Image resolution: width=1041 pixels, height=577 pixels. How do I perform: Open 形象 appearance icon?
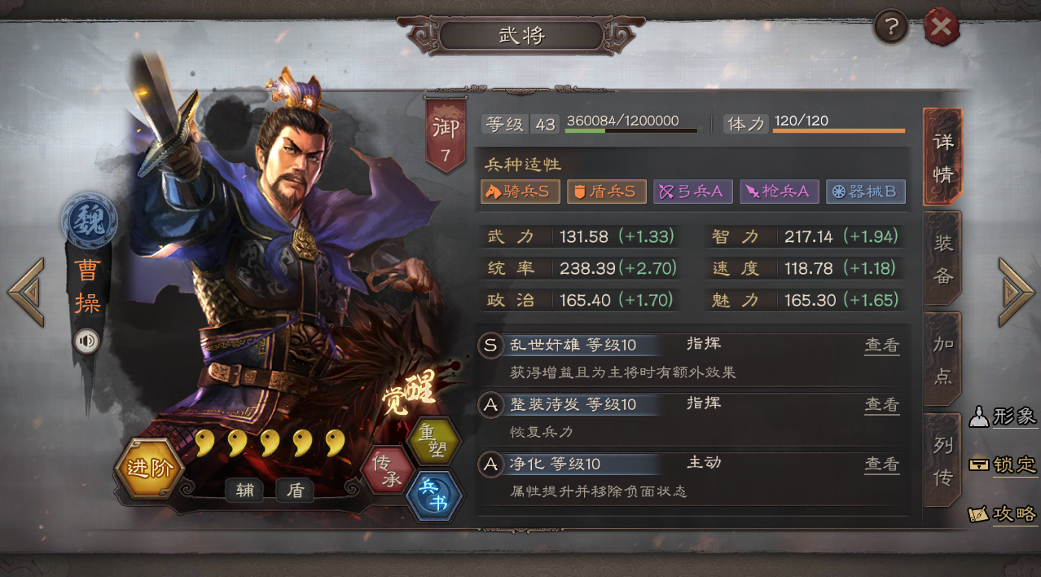pyautogui.click(x=1003, y=416)
